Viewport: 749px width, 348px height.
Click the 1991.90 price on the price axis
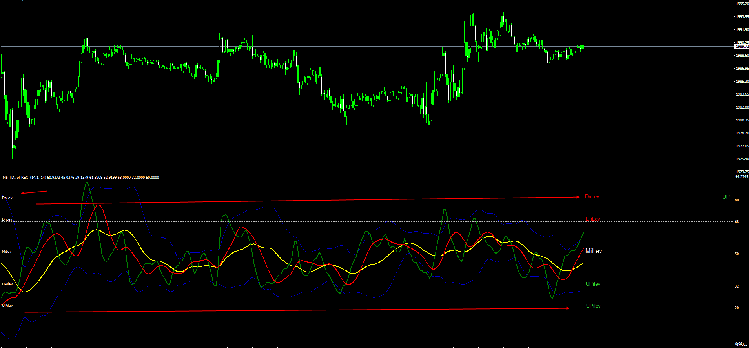742,30
